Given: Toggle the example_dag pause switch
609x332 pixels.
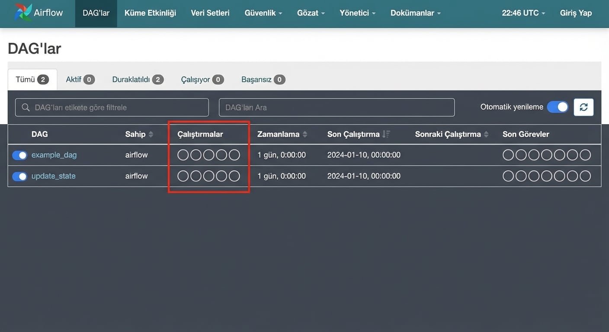Looking at the screenshot, I should (20, 155).
